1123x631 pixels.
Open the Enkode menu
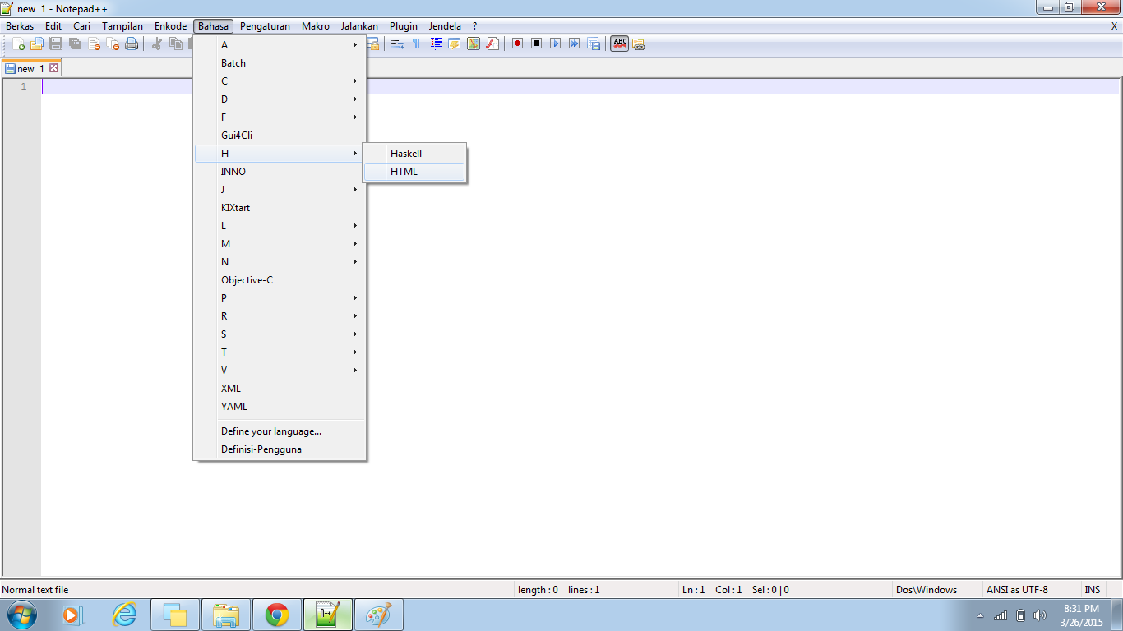pyautogui.click(x=170, y=26)
